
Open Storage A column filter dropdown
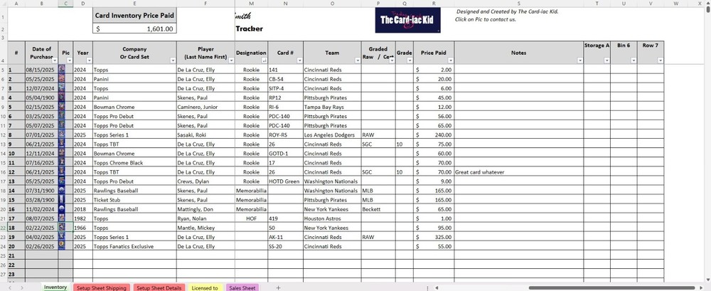[x=606, y=60]
